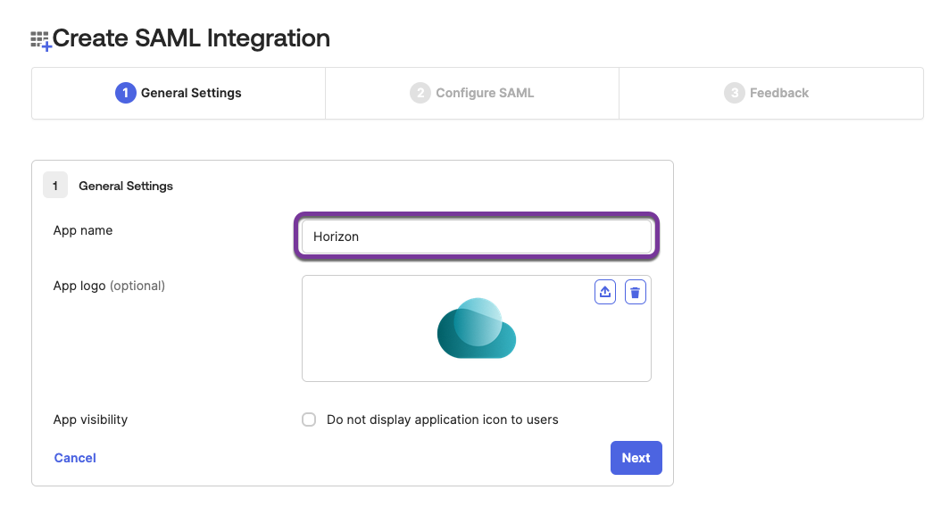Cancel the SAML integration setup
Image resolution: width=948 pixels, height=515 pixels.
[x=75, y=458]
